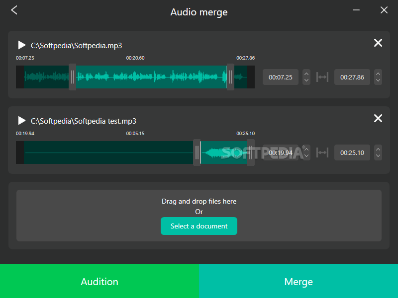Viewport: 398px width, 298px height.
Task: Click the 00:20.60 duration label
Action: coord(135,58)
